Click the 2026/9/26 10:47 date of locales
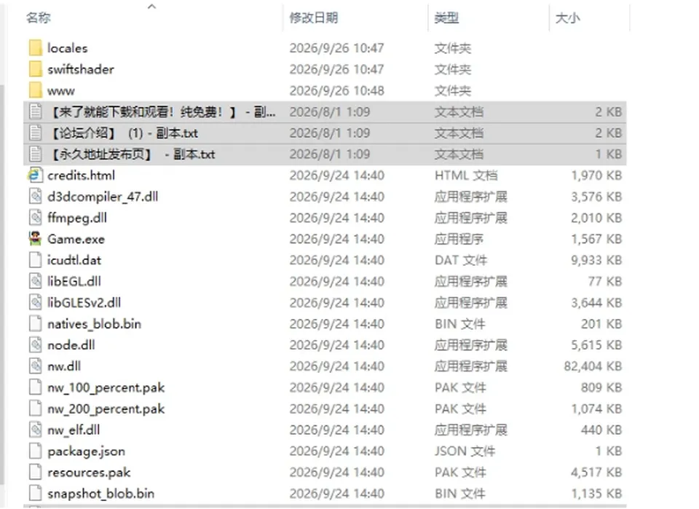The image size is (699, 509). point(336,48)
